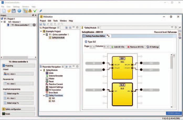This screenshot has width=183, height=120.
Task: Open the Scope button
Action: coord(18,114)
